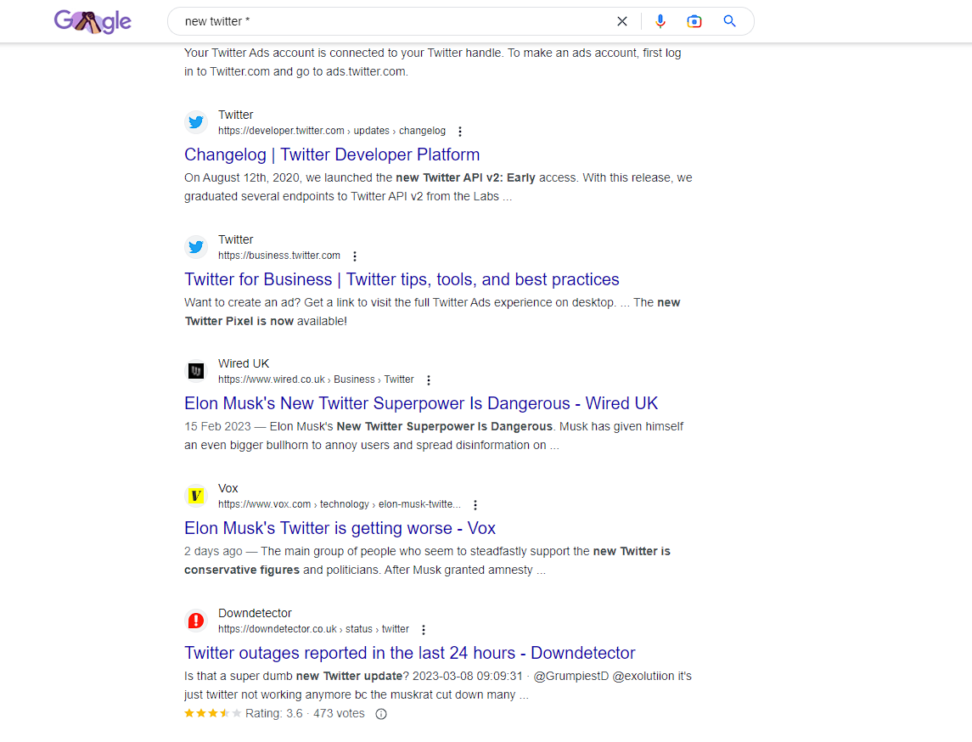
Task: Click the rating info icon beside 473 votes
Action: 381,713
